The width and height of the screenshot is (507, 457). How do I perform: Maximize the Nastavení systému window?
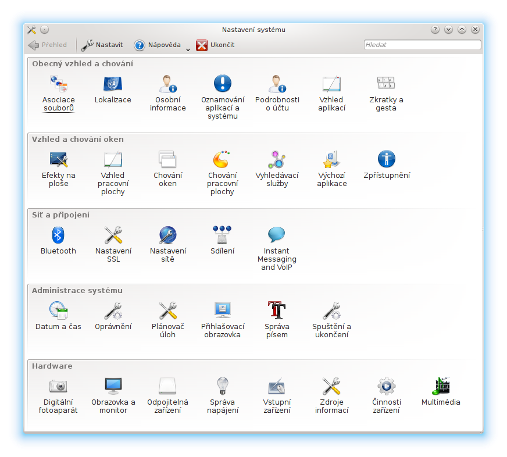point(462,30)
